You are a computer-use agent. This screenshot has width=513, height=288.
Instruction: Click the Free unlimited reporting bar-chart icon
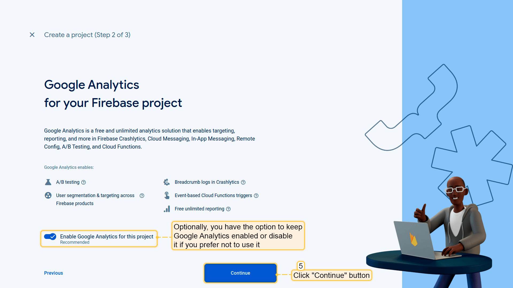click(167, 209)
